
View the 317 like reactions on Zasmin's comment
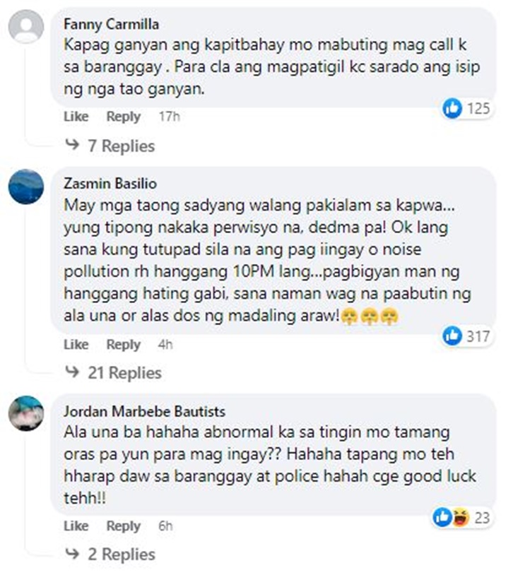click(466, 336)
